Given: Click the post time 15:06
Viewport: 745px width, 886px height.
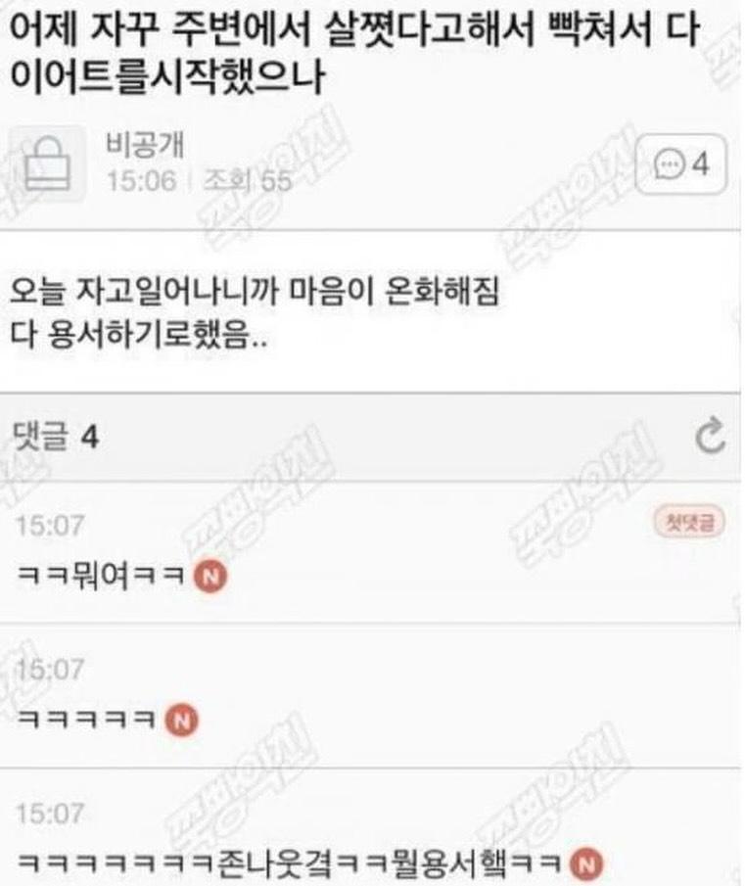Looking at the screenshot, I should [142, 181].
